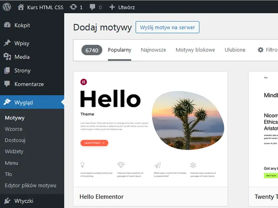Open the Najnowsze themes tab
The image size is (278, 208).
coord(153,50)
